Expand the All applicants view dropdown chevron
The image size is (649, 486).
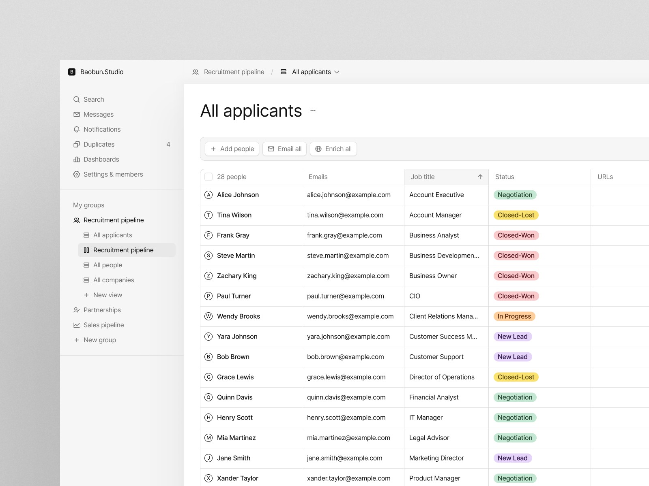[x=337, y=72]
